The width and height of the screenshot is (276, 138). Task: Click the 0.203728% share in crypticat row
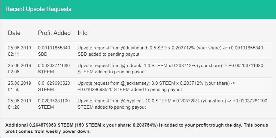188,101
